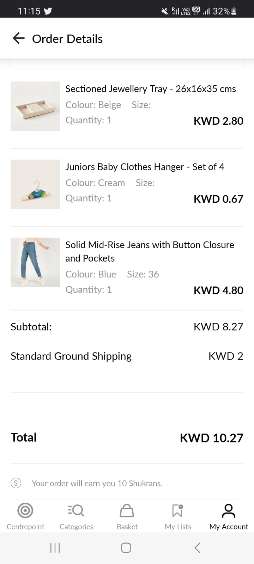Tap the Sectioned Jewellery Tray title
This screenshot has height=564, width=254.
150,89
